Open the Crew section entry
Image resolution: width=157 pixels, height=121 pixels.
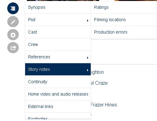point(58,44)
